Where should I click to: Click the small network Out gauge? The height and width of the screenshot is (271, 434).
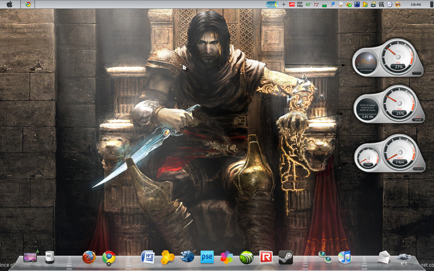click(368, 158)
